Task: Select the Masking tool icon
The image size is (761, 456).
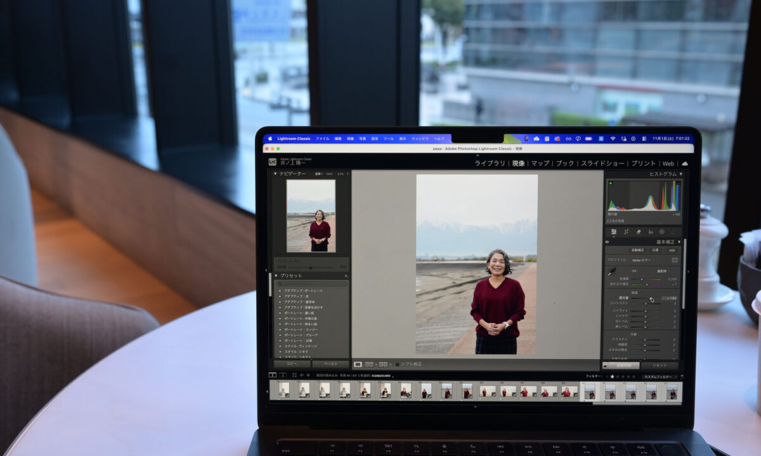Action: point(662,232)
